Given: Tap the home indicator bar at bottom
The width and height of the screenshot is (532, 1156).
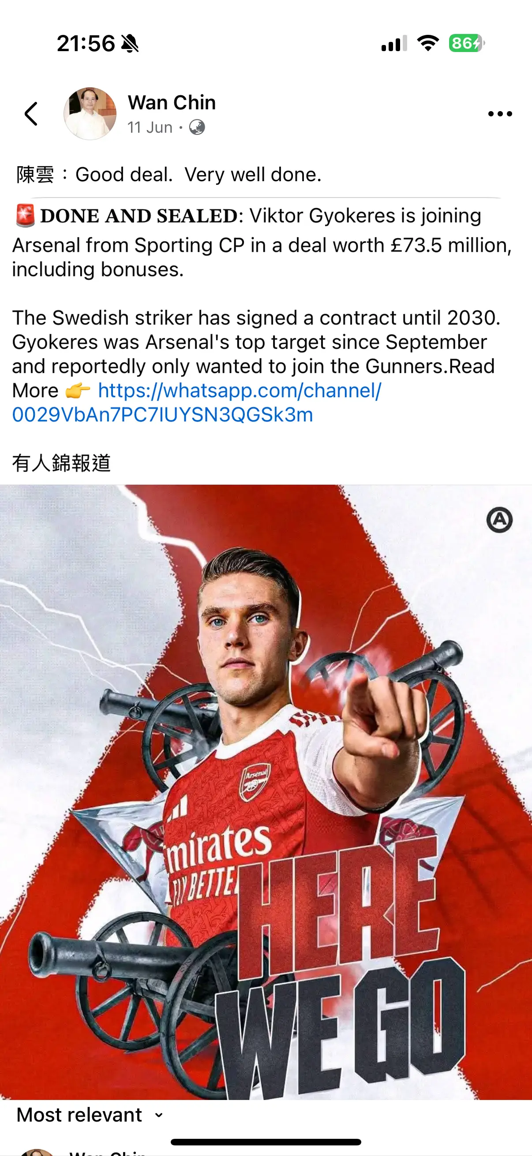Looking at the screenshot, I should 266,1142.
